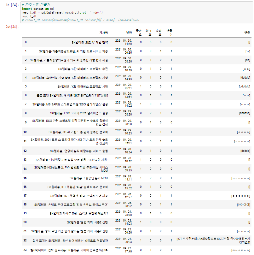Select title "SK텔레콤 'K팝 메타버스 프로젝트' 추진"
This screenshot has height=255, width=254.
83,69
